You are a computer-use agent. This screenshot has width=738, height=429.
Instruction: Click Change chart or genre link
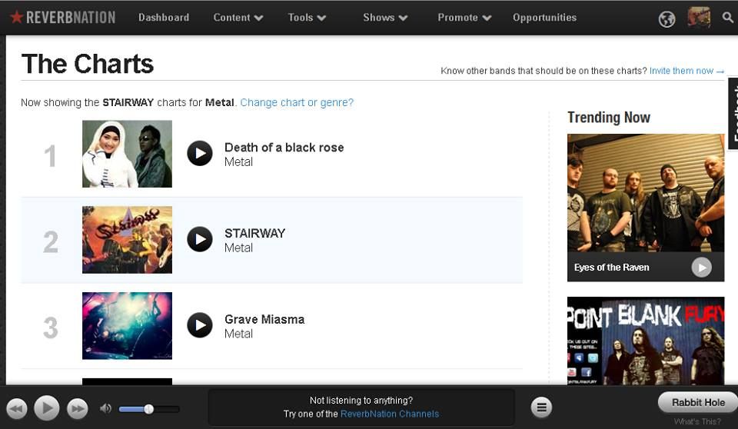[x=297, y=102]
